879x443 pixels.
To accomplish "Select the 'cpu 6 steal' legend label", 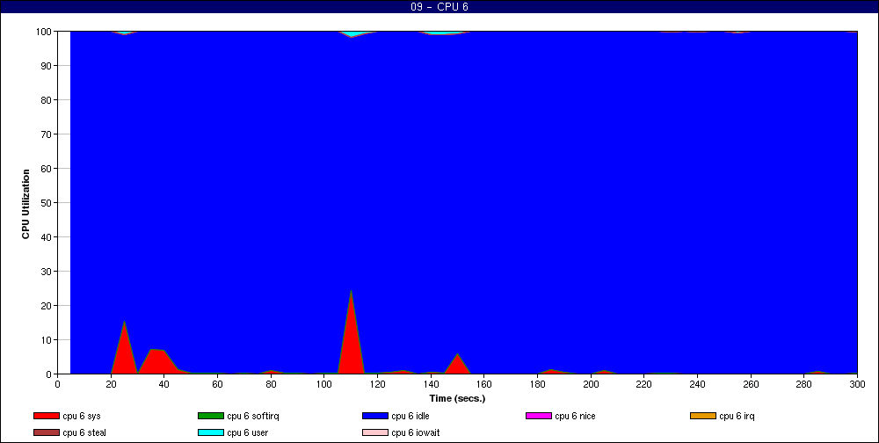I will tap(84, 432).
